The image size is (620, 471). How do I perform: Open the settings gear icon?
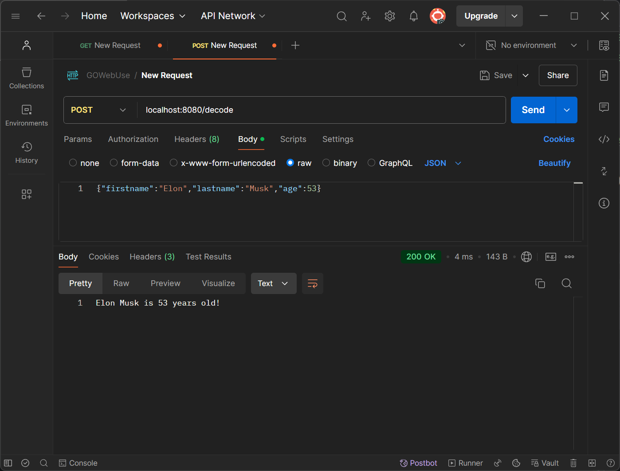click(x=390, y=16)
